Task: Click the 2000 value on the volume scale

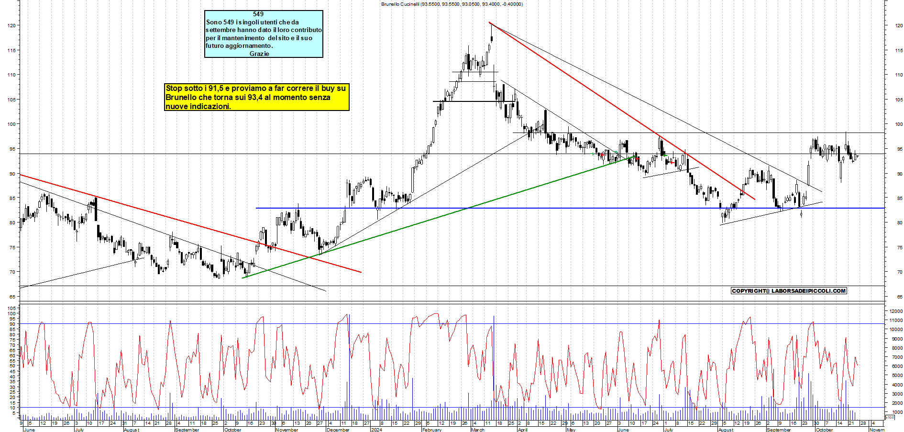Action: click(x=897, y=403)
